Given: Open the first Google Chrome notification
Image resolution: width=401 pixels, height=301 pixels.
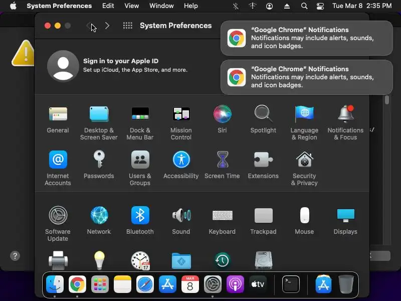Looking at the screenshot, I should click(307, 38).
